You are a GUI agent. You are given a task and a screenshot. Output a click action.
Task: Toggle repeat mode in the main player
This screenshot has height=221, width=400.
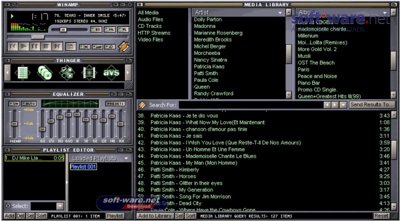[110, 47]
